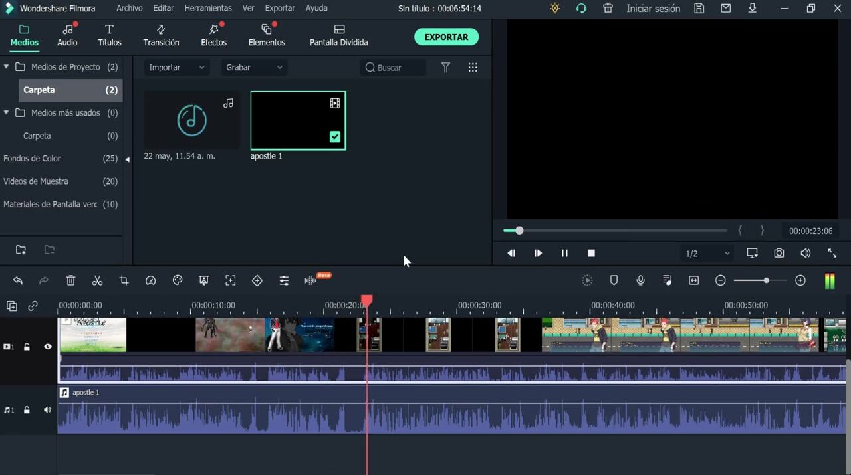Toggle the checkmark on the apostle 1 thumbnail
This screenshot has width=851, height=475.
[335, 136]
